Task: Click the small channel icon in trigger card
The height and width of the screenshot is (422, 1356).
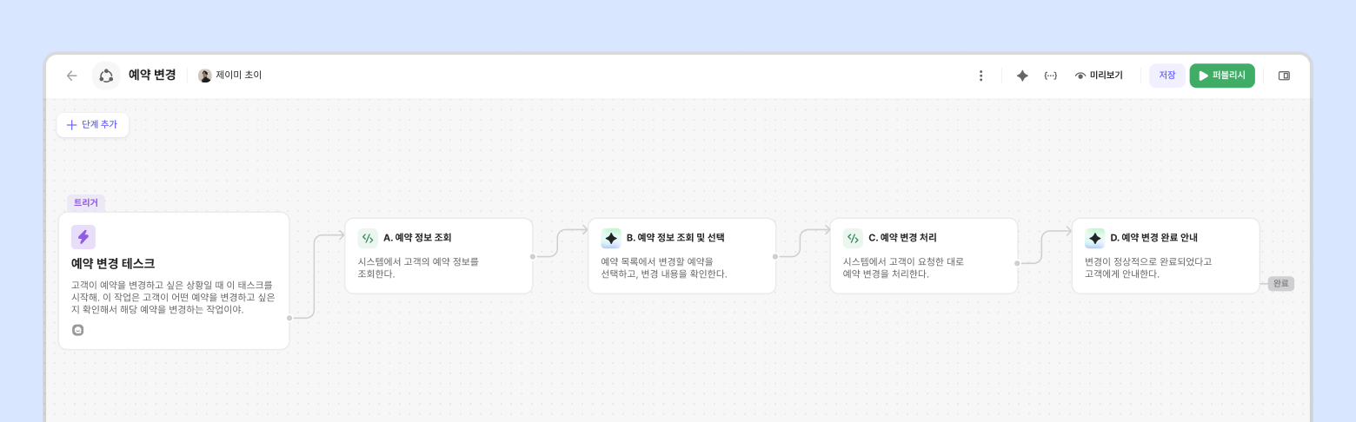Action: point(78,330)
